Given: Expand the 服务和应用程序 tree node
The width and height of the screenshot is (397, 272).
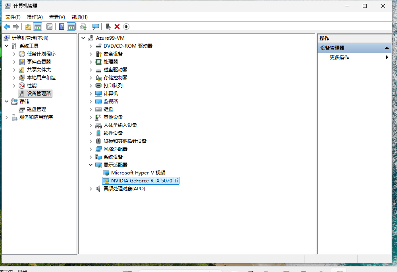Looking at the screenshot, I should pyautogui.click(x=6, y=117).
